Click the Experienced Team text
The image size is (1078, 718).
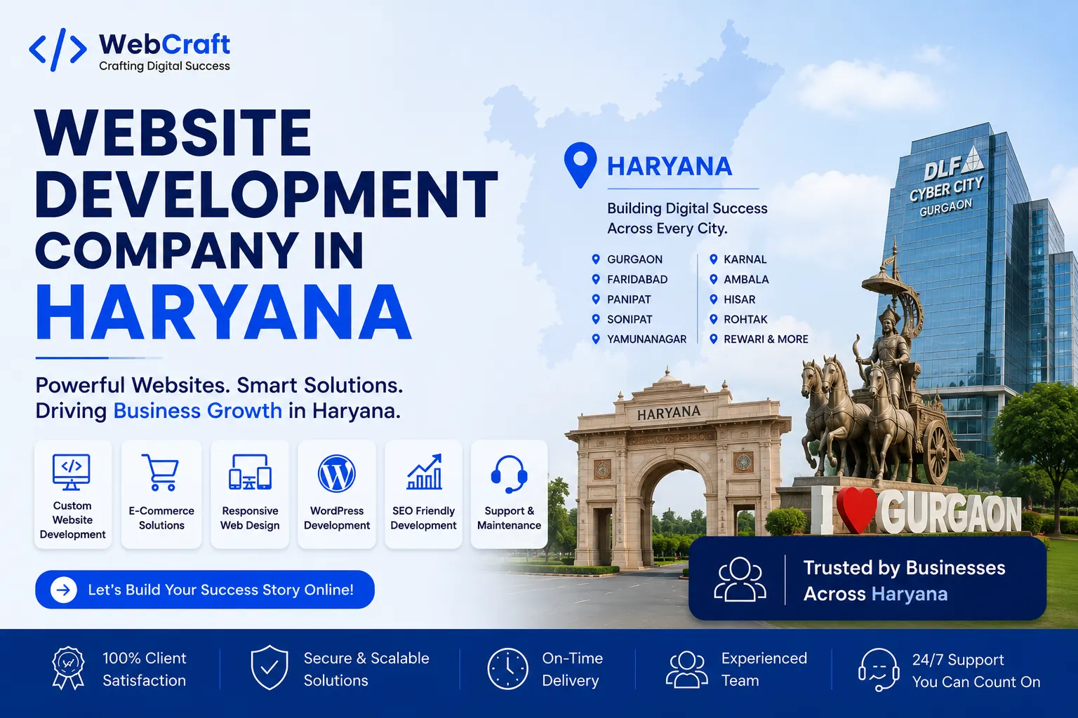point(764,669)
